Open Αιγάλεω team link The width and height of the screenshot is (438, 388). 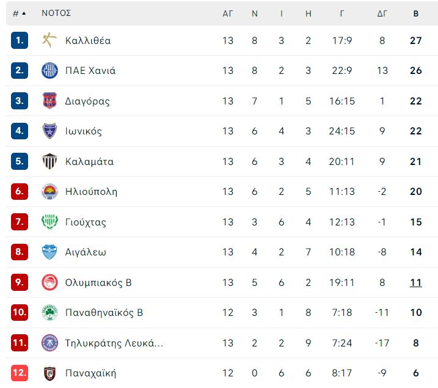click(86, 252)
